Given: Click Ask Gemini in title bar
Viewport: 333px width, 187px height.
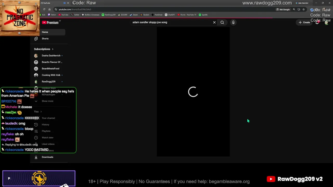Looking at the screenshot, I should [302, 3].
